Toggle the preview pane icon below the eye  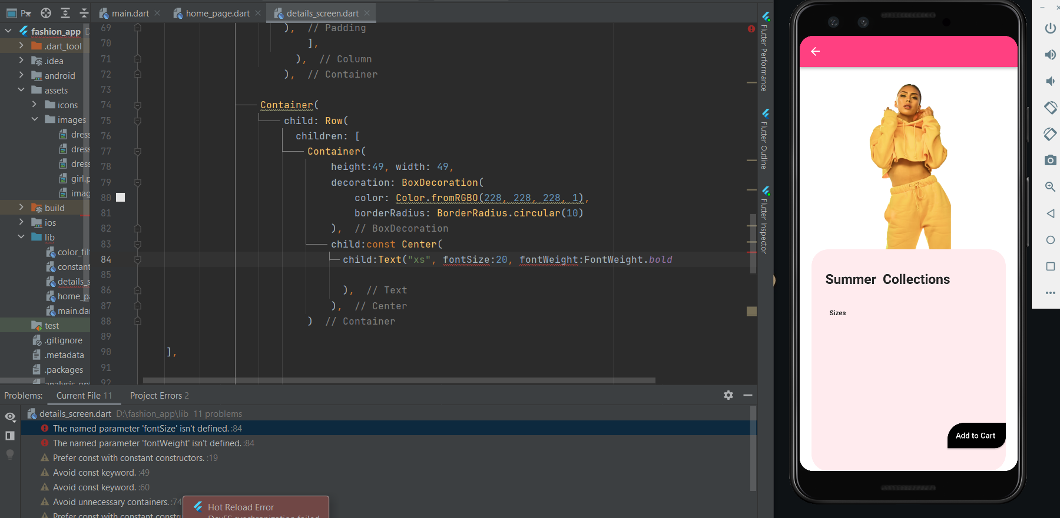(x=10, y=435)
